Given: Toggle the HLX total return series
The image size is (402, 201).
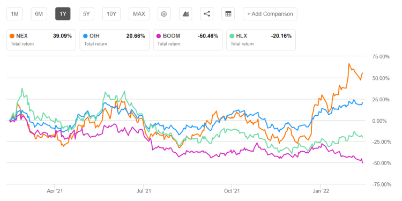Looking at the screenshot, I should 261,40.
